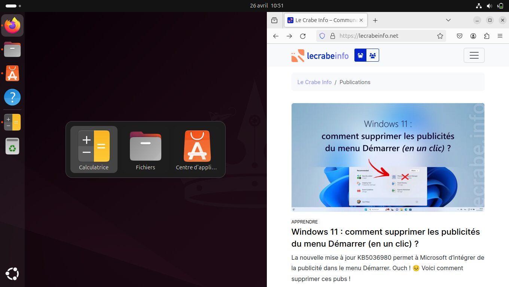Open the Help icon in the dock
Screen dimensions: 509x287
tap(12, 98)
